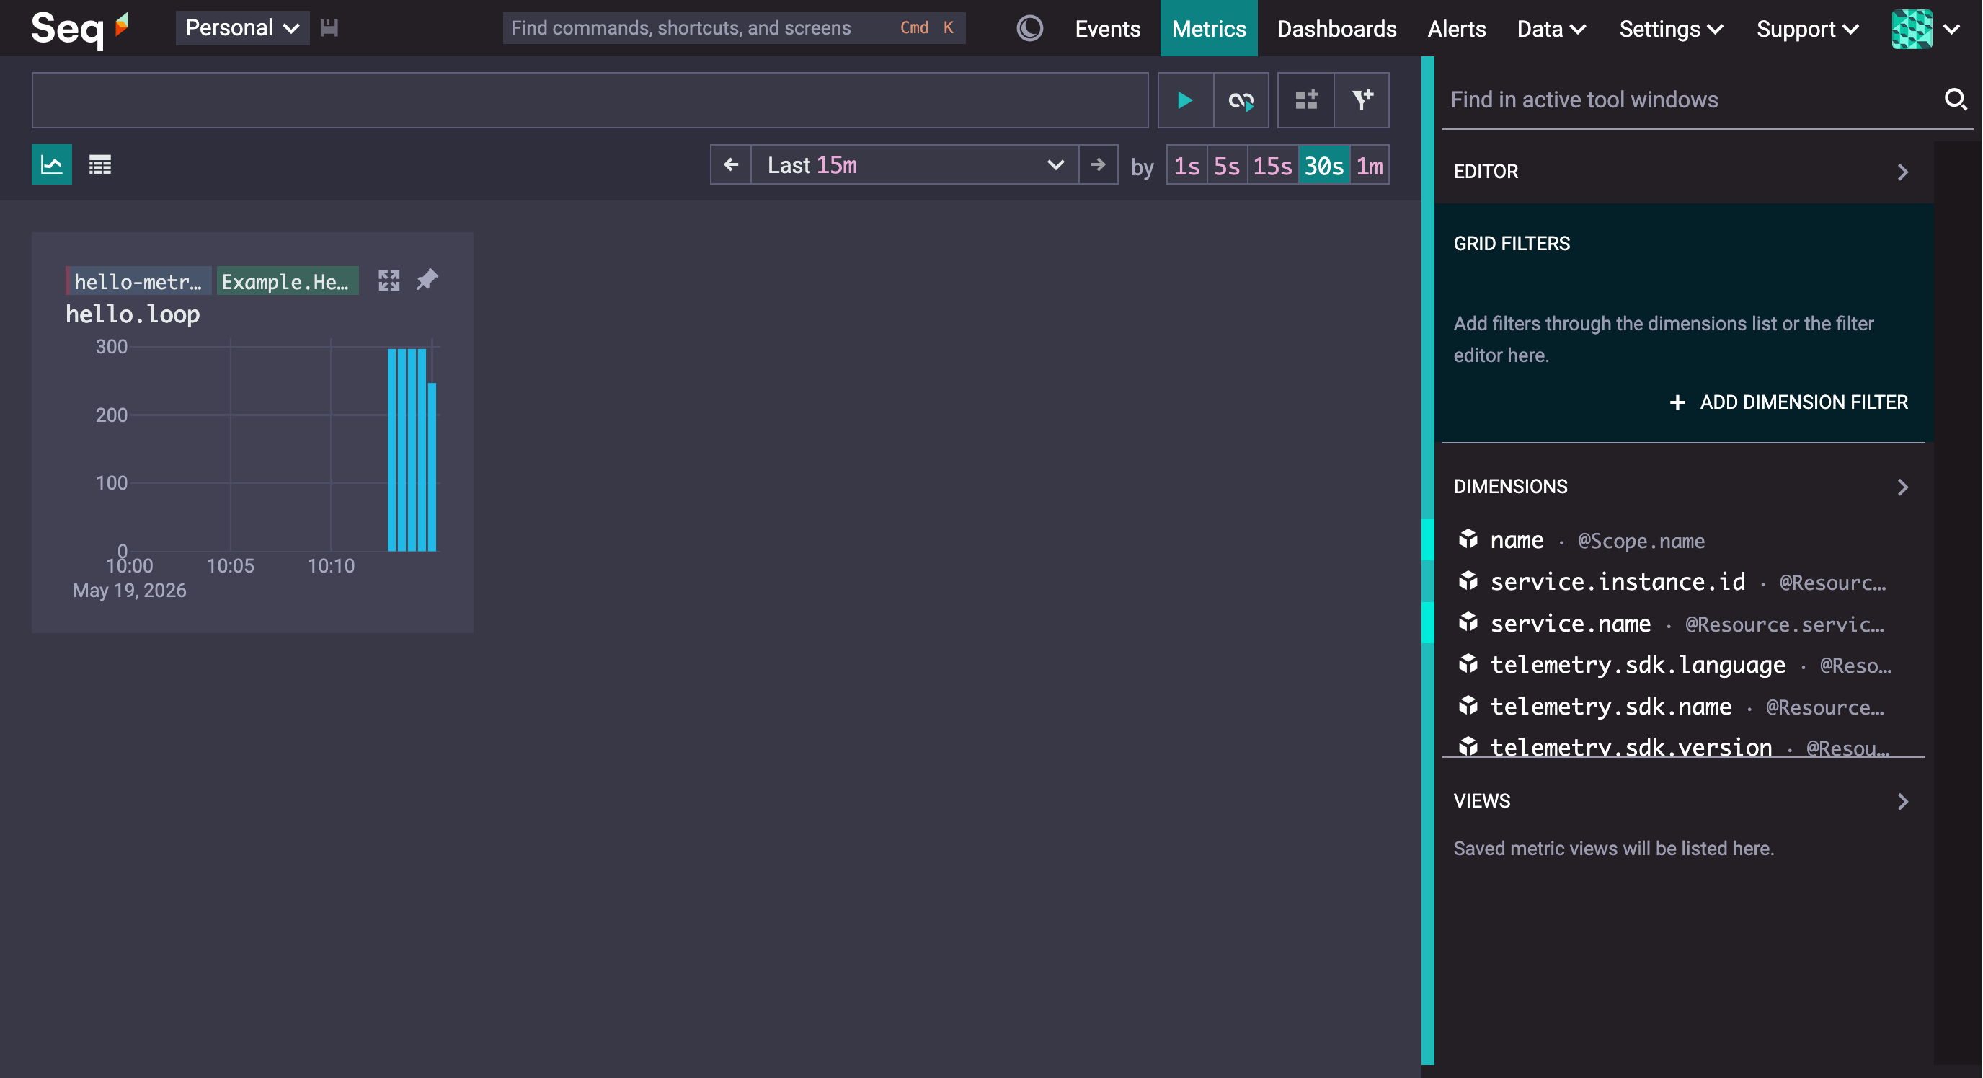
Task: Expand the VIEWS panel chevron
Action: click(x=1903, y=802)
